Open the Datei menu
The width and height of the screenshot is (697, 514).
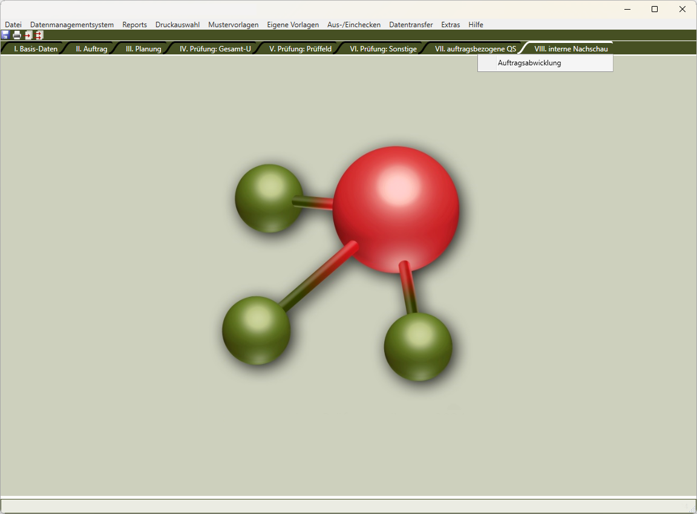coord(13,25)
